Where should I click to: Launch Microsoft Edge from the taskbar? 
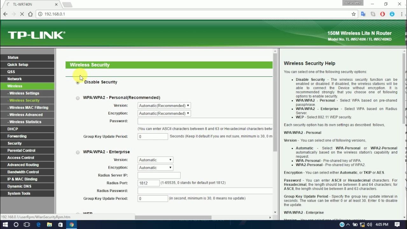click(38, 225)
